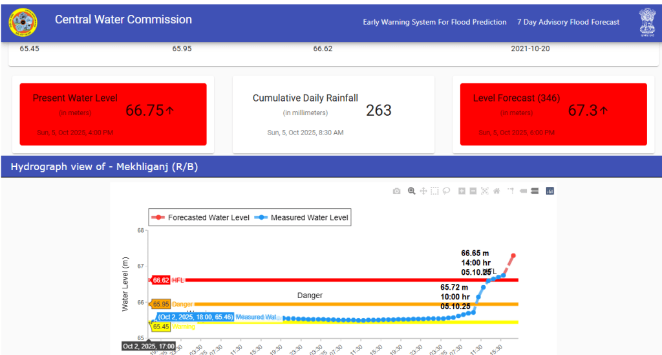Open Early Warning System For Flood Prediction

click(x=434, y=22)
